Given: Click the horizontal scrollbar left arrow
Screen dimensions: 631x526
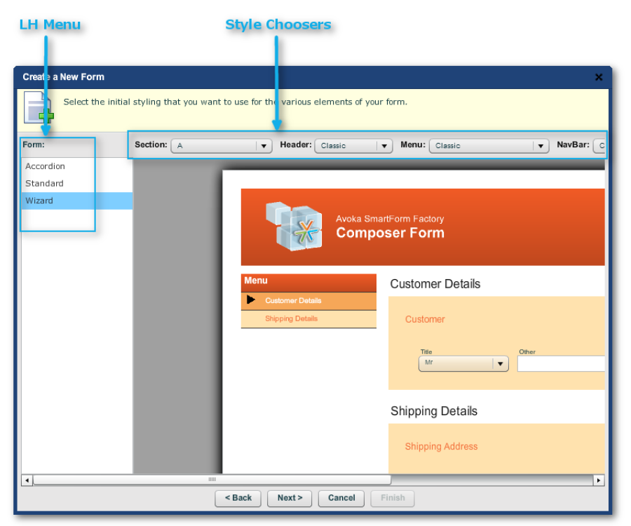Looking at the screenshot, I should coord(27,480).
